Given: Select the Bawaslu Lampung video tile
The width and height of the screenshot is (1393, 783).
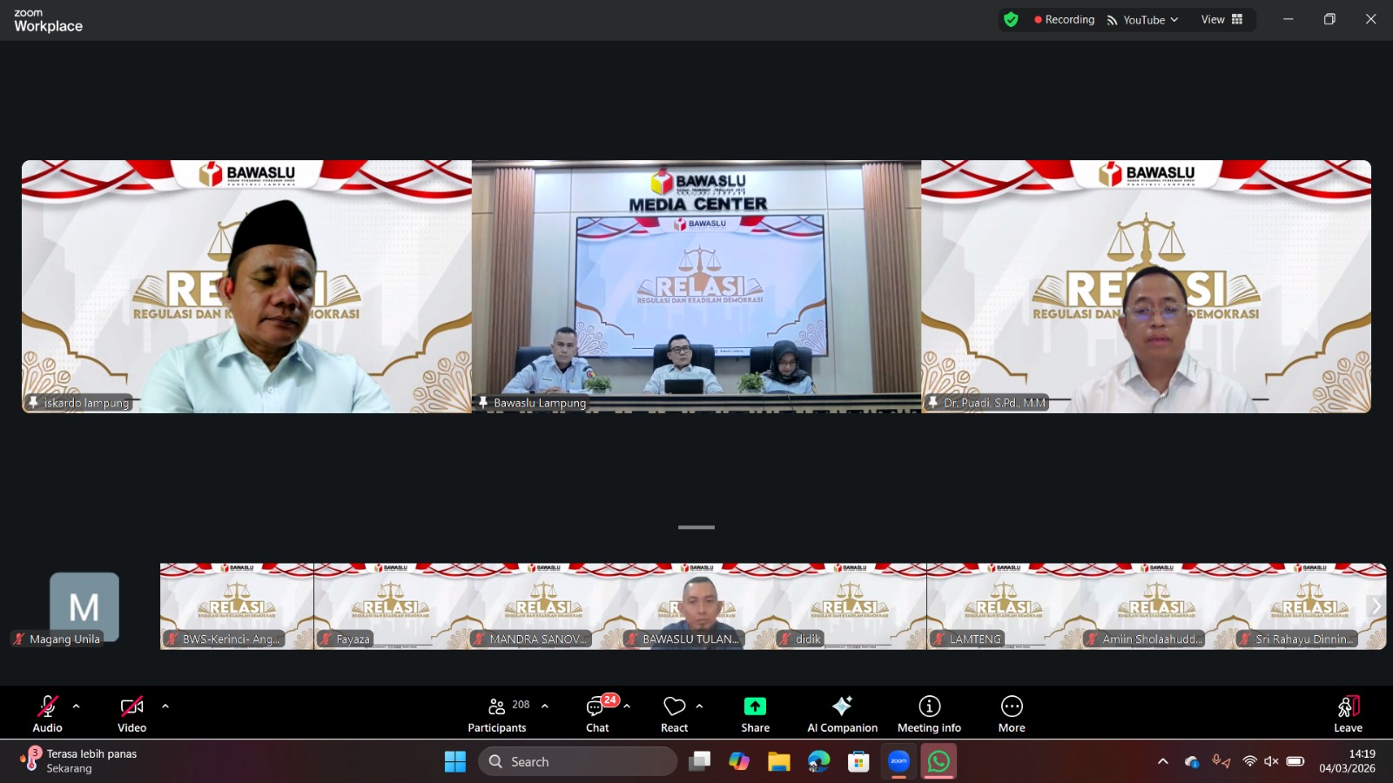Looking at the screenshot, I should click(696, 286).
